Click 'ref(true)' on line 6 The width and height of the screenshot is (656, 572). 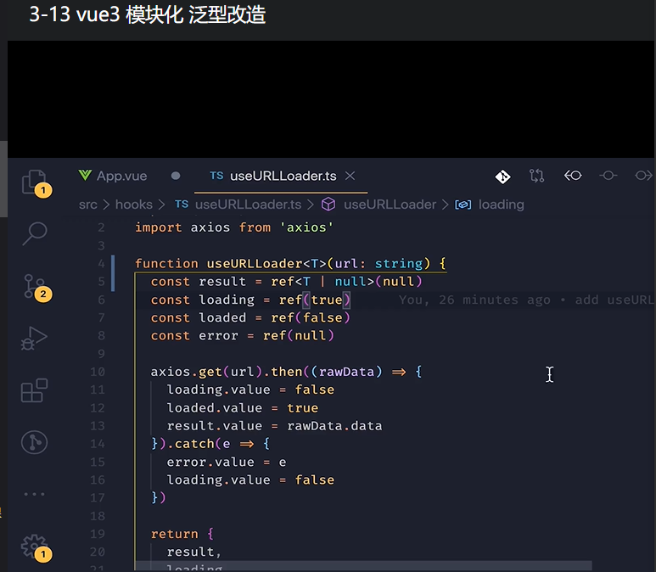pyautogui.click(x=315, y=300)
